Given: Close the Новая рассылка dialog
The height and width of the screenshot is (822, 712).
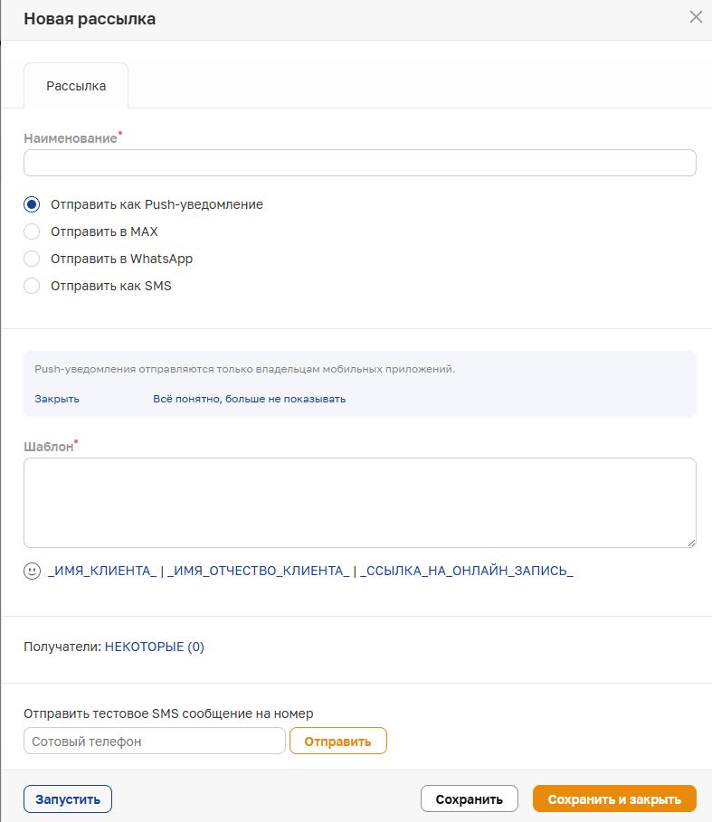Looking at the screenshot, I should (696, 17).
